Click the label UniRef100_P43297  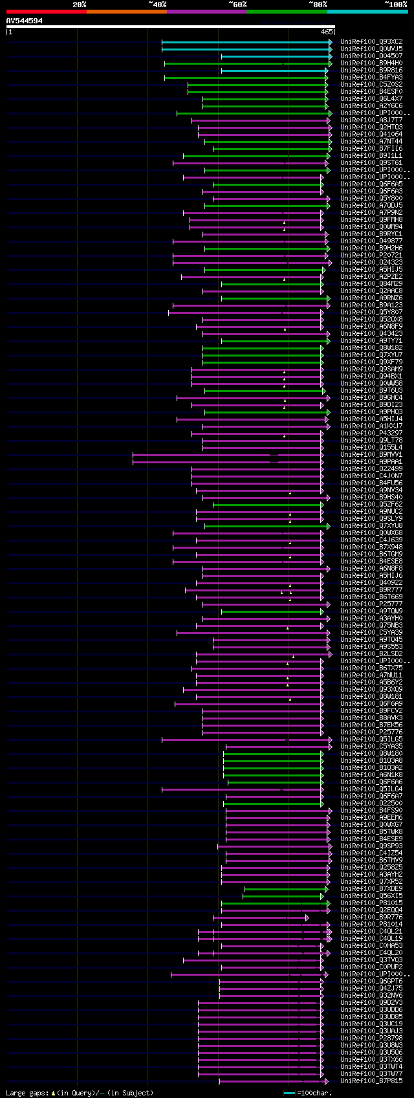click(371, 434)
